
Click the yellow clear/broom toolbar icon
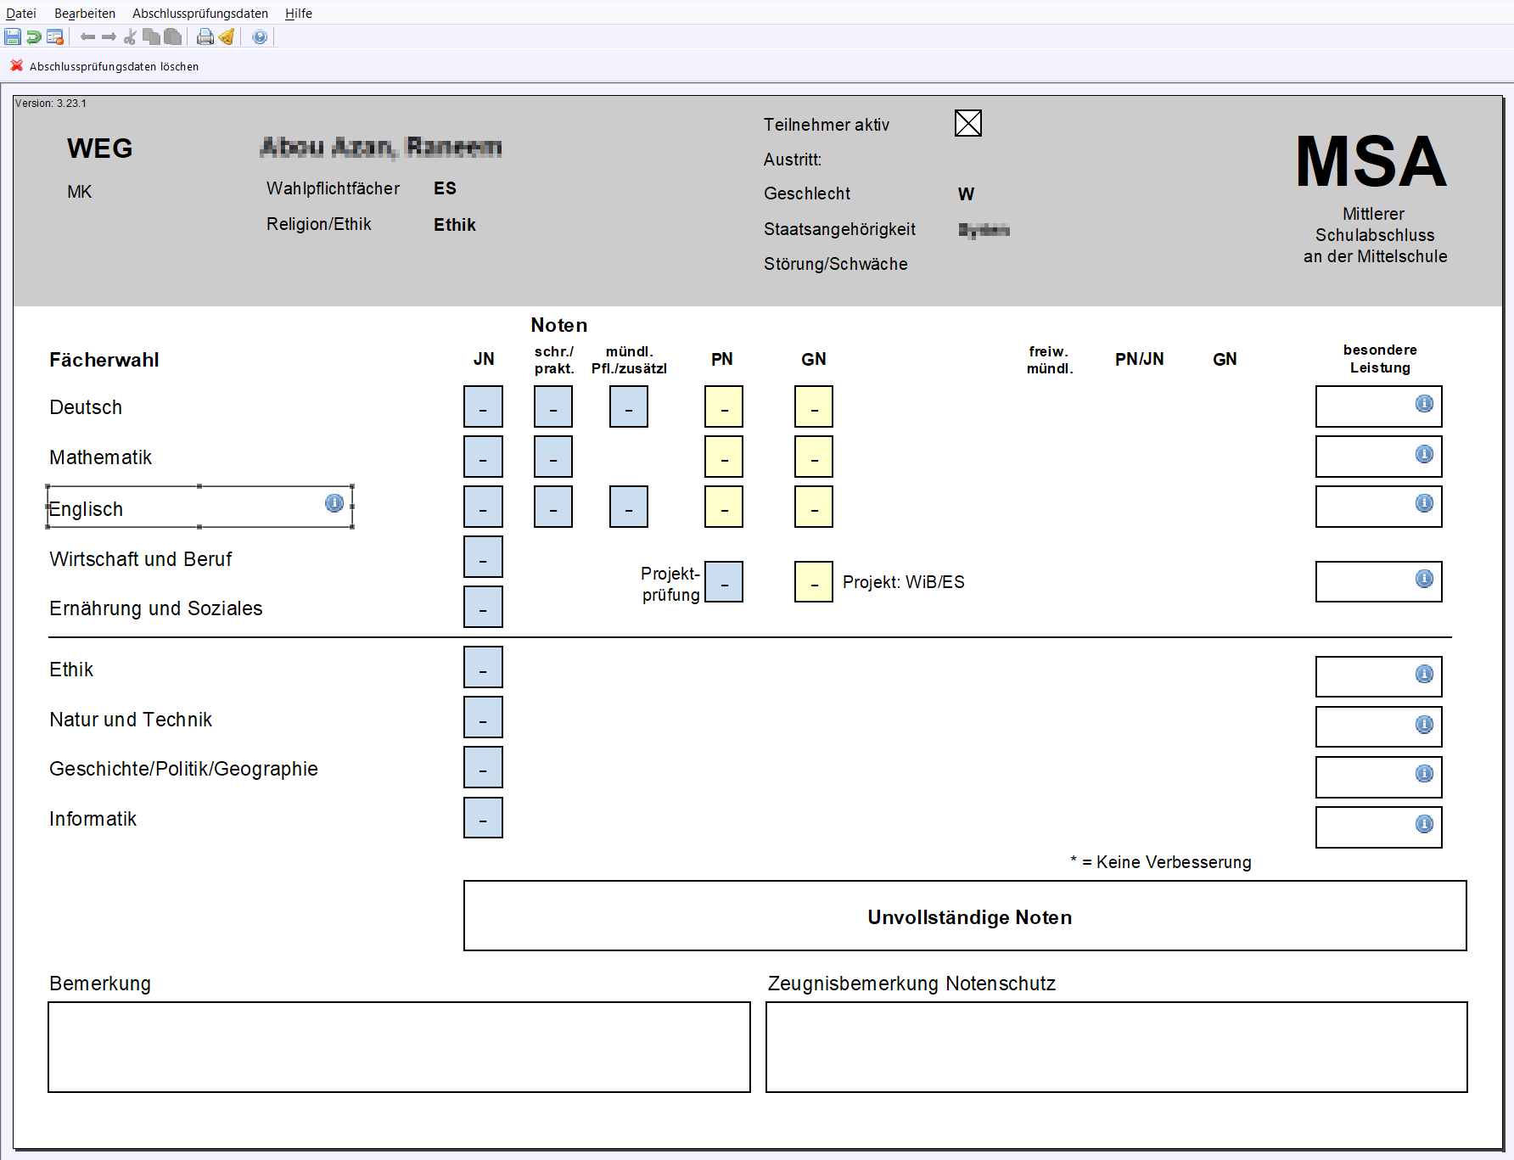[x=227, y=36]
